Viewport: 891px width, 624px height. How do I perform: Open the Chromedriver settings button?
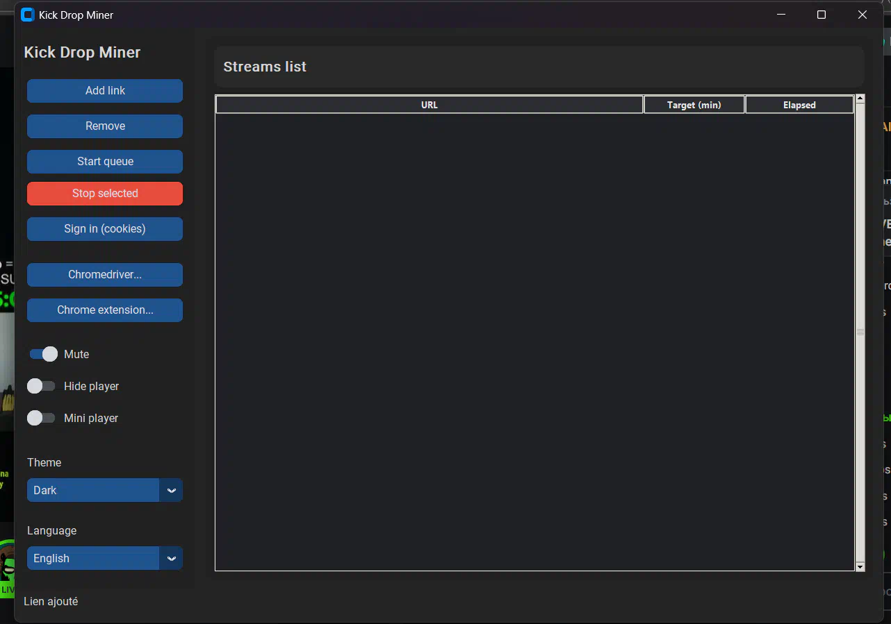click(x=105, y=275)
